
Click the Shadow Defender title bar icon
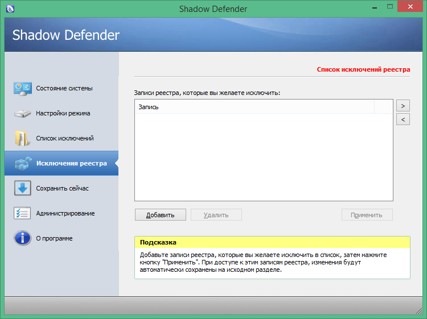click(x=10, y=9)
